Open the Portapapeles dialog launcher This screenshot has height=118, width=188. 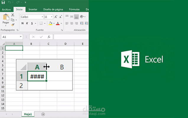[17, 30]
